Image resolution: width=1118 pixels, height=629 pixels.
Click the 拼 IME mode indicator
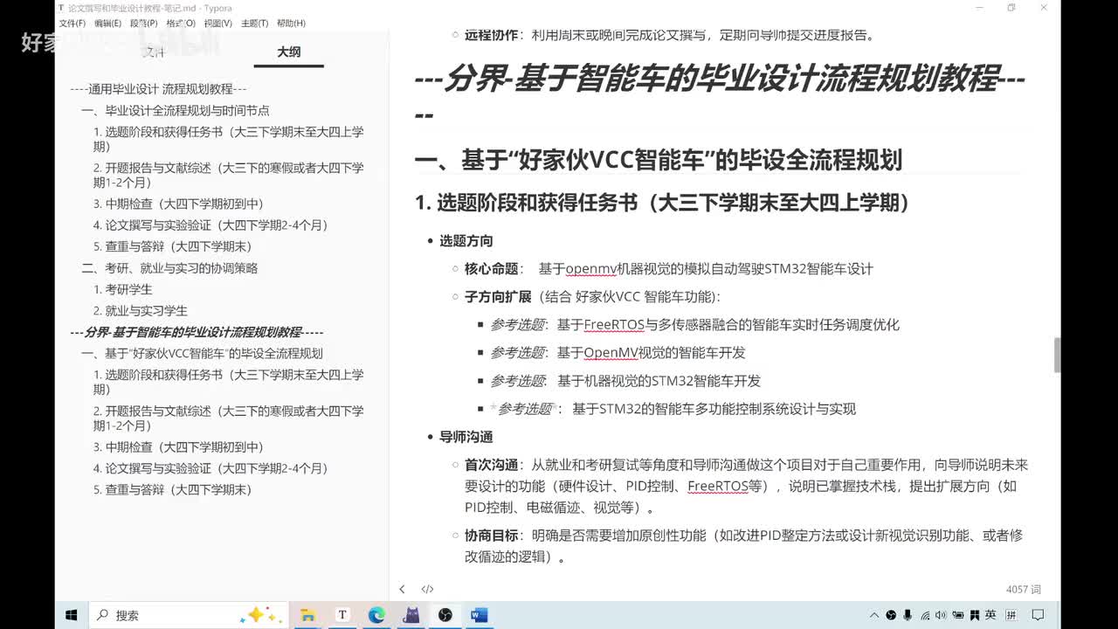pos(1011,615)
